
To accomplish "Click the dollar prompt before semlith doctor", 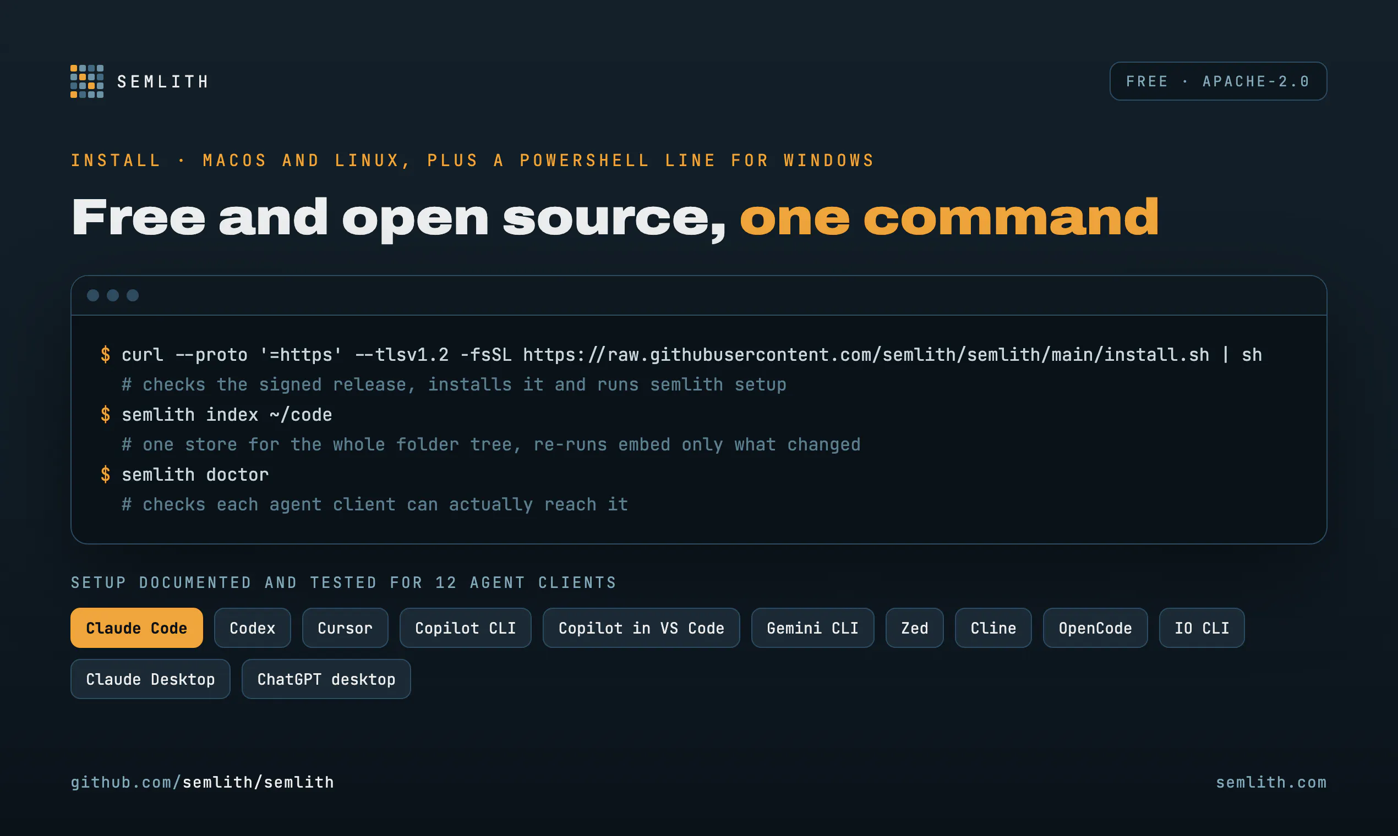I will [106, 474].
